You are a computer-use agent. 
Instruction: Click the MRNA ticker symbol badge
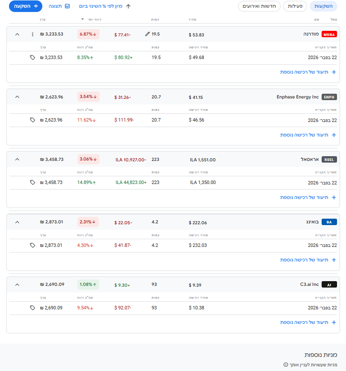click(329, 35)
